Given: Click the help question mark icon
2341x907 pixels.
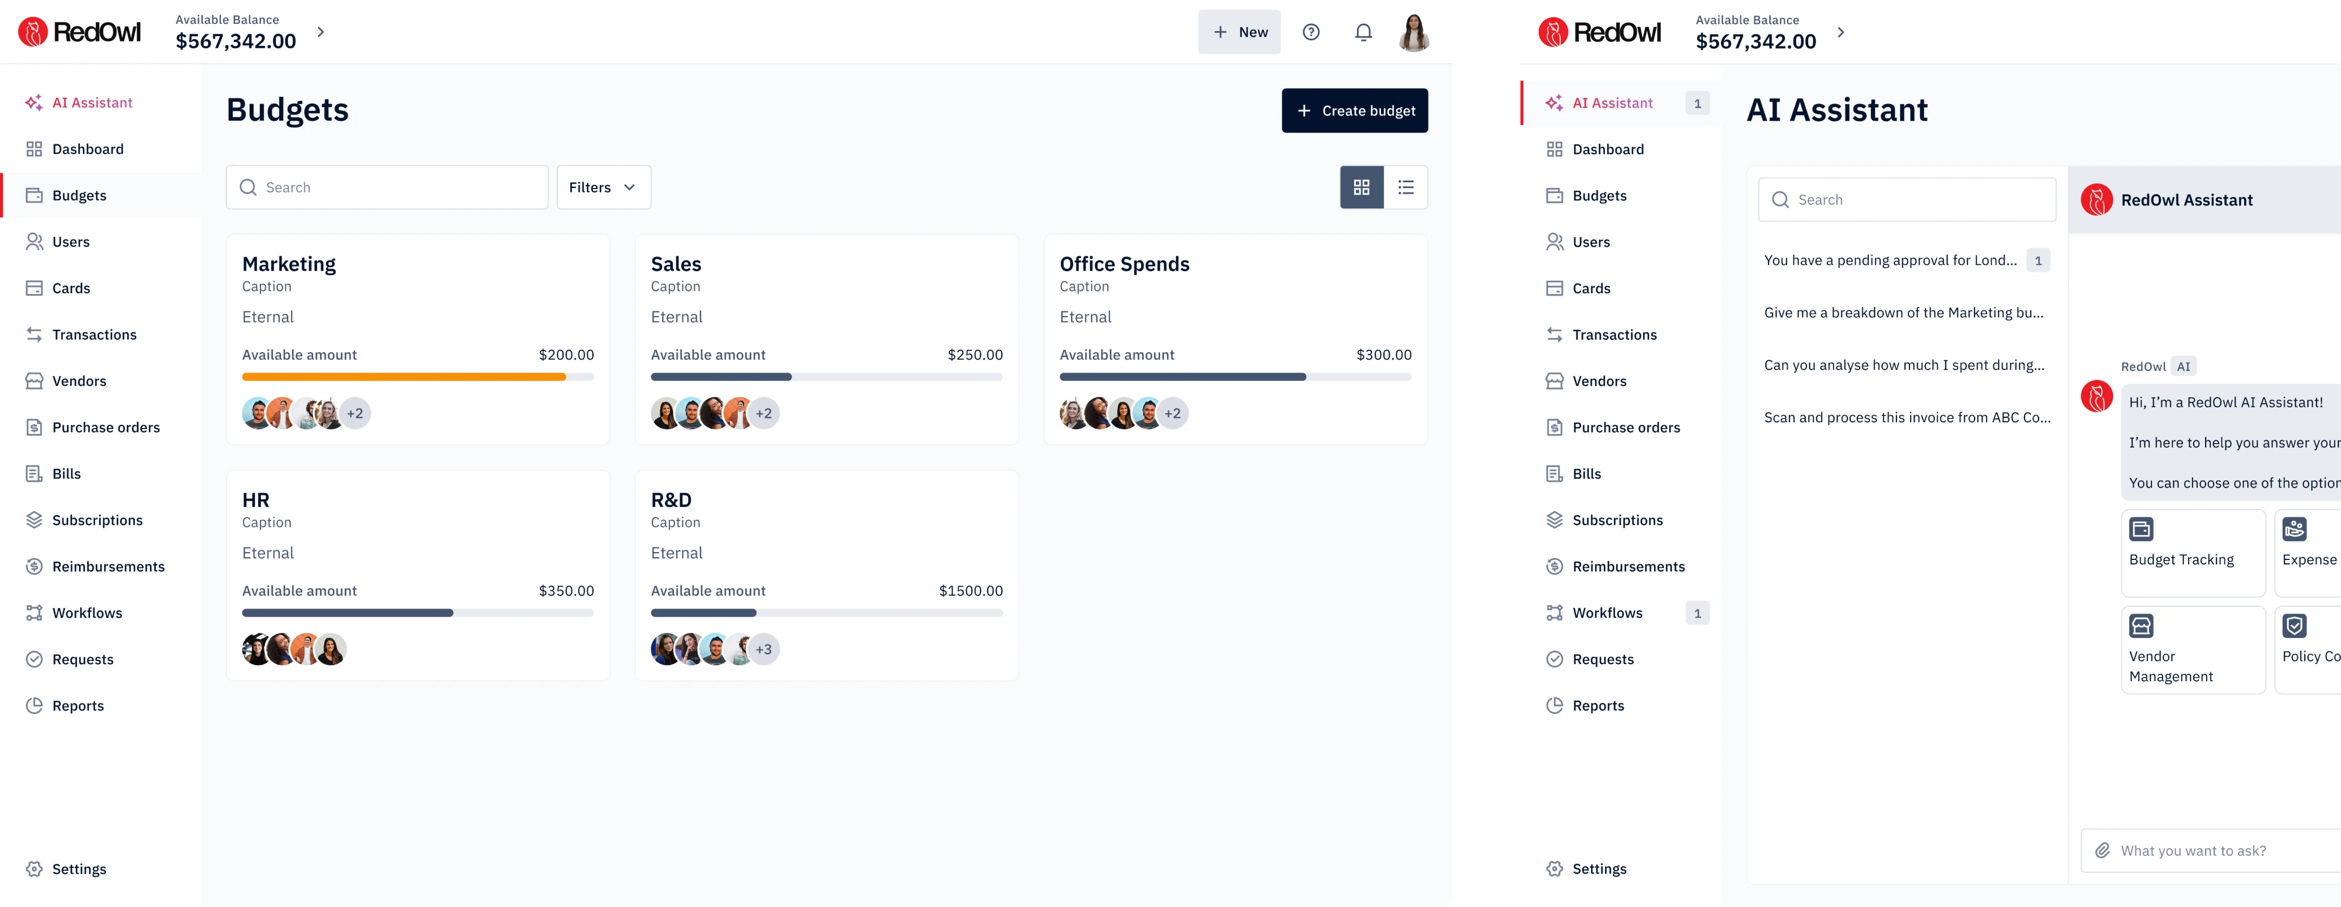Looking at the screenshot, I should (1310, 33).
